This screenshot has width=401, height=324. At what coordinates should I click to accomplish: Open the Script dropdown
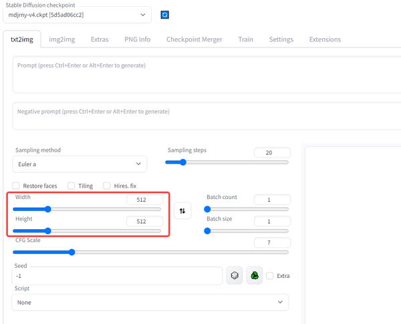tap(150, 303)
